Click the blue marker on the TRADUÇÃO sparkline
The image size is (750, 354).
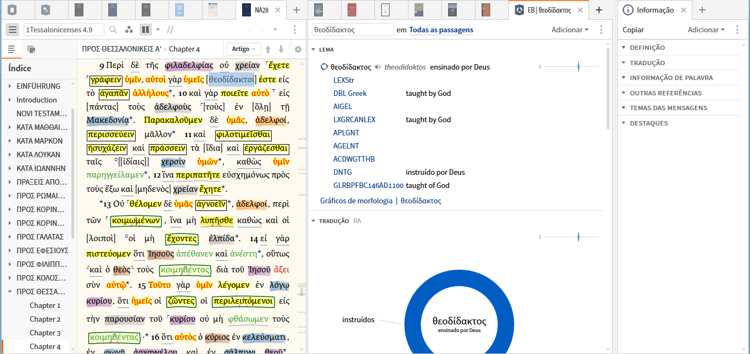pyautogui.click(x=578, y=237)
